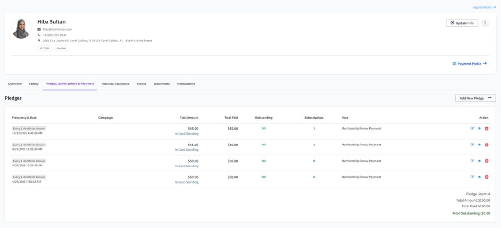This screenshot has height=228, width=501.
Task: Click the Note column header
Action: click(345, 117)
